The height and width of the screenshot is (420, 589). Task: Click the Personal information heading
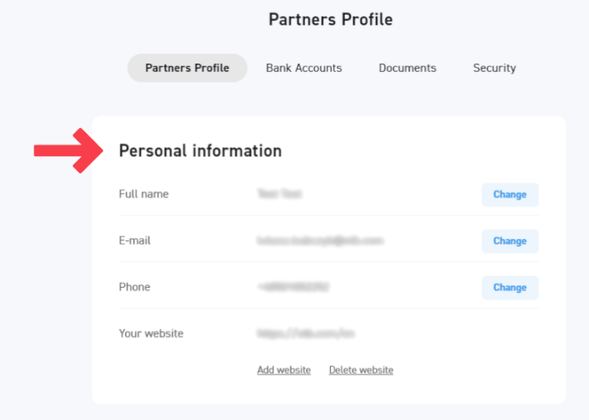coord(200,150)
